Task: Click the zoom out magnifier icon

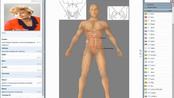Action: [x=141, y=54]
